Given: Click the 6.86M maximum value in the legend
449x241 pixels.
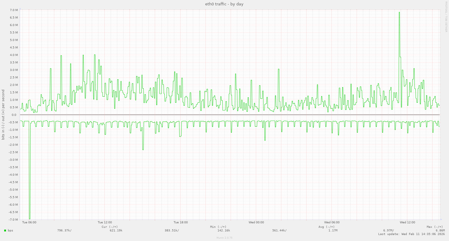Looking at the screenshot, I should click(440, 231).
